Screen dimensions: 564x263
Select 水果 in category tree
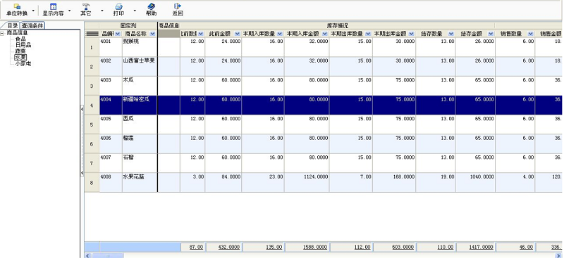(20, 57)
